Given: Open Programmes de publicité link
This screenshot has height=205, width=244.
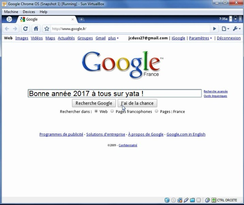Looking at the screenshot, I should (61, 134).
